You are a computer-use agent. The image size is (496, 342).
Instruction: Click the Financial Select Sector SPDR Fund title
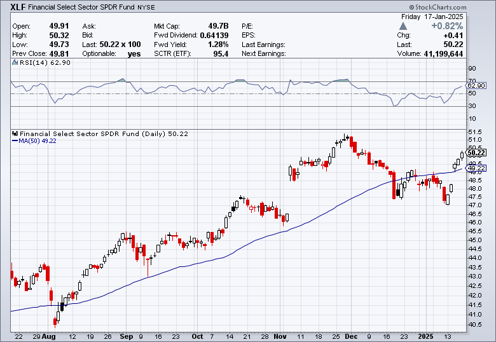[x=81, y=7]
